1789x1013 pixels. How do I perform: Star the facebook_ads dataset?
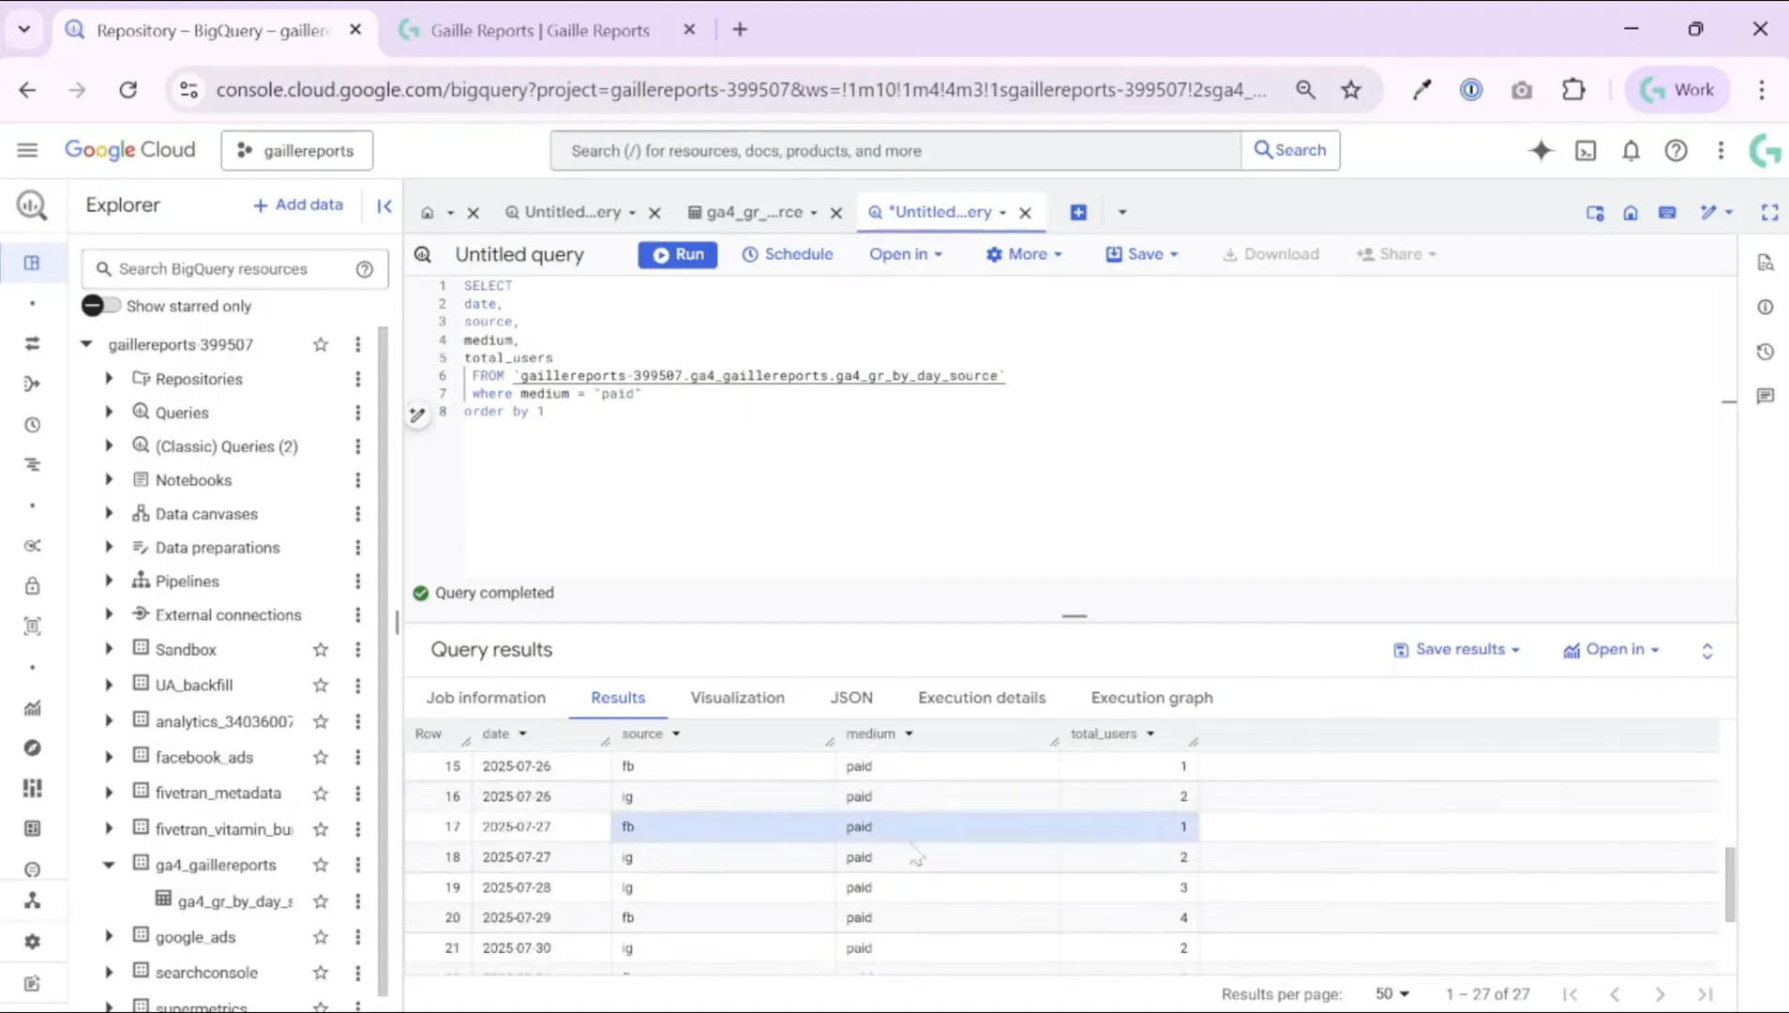320,757
